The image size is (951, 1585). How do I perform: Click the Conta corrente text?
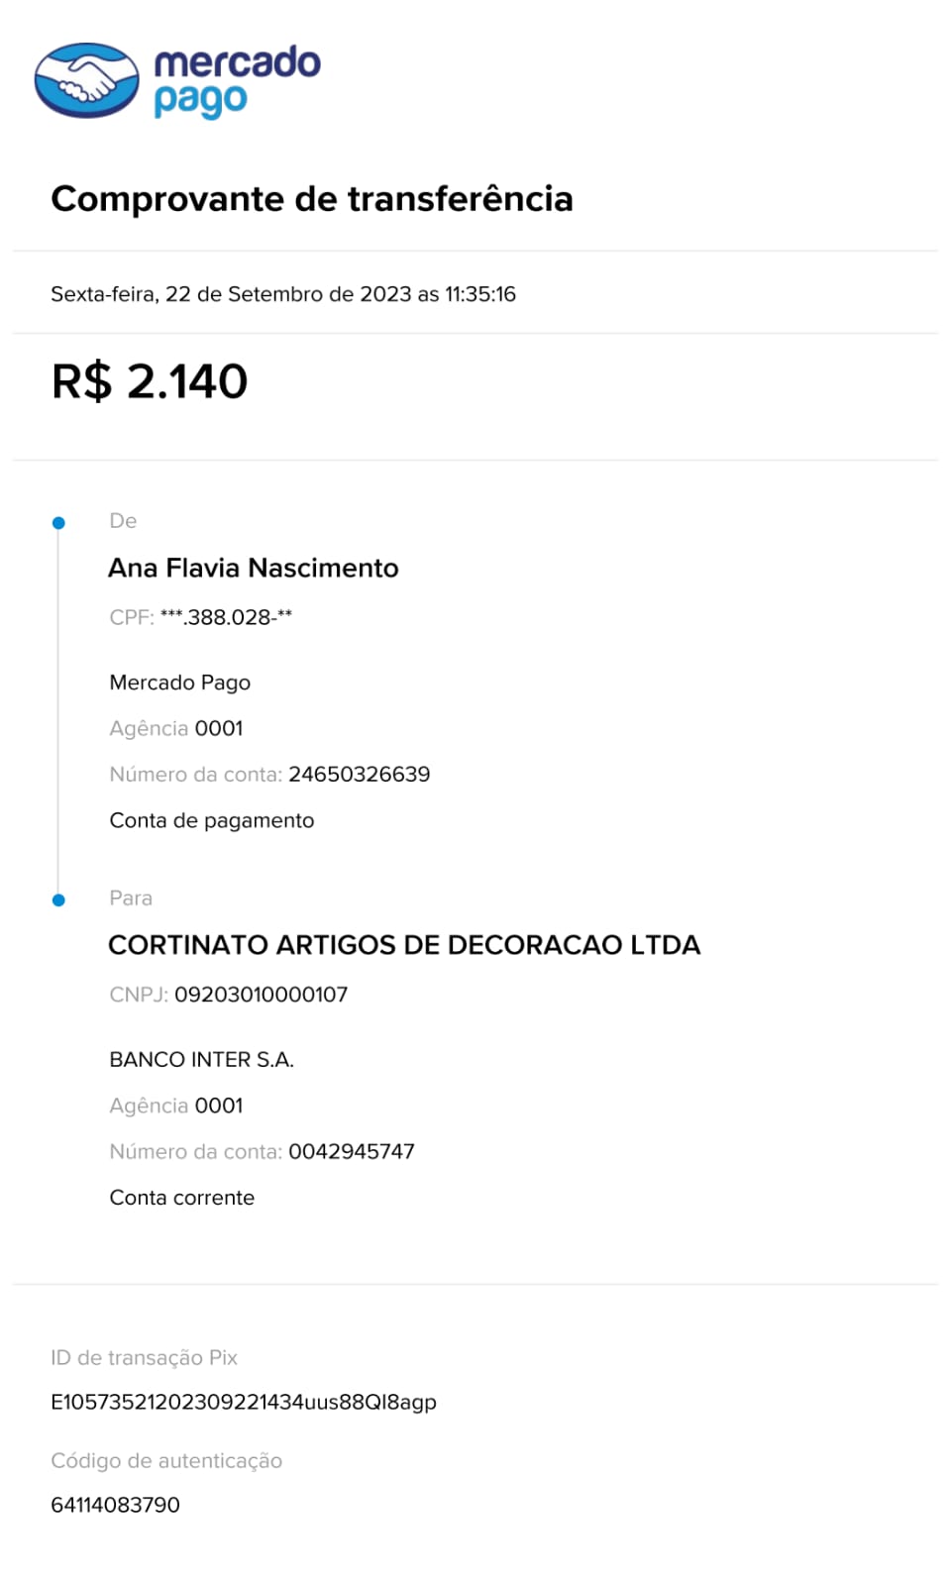(182, 1198)
